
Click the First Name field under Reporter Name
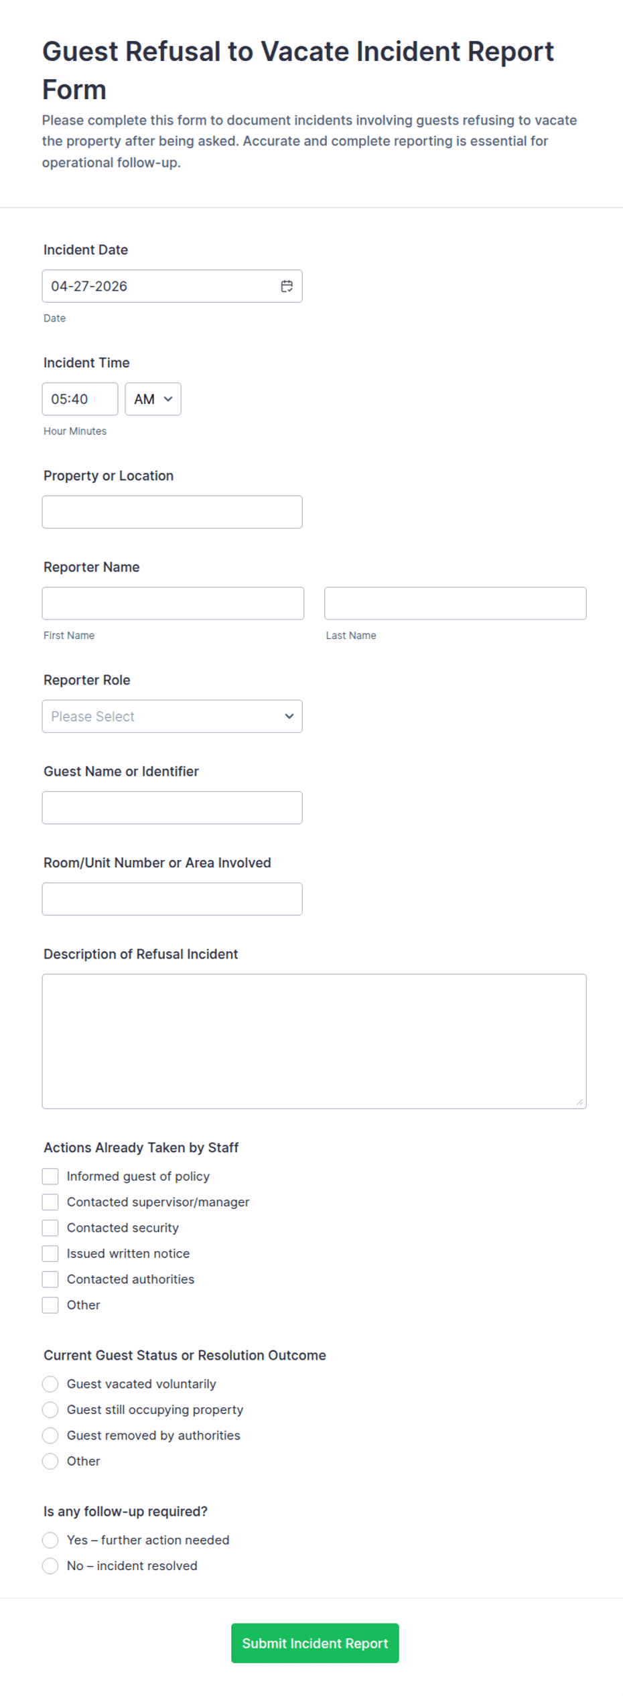(173, 603)
